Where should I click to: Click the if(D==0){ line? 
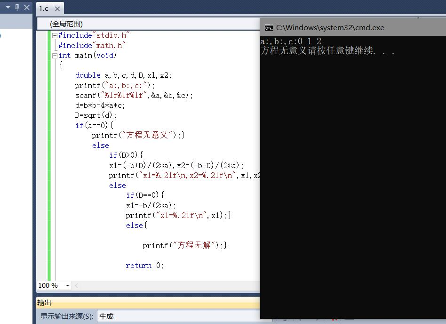[145, 195]
